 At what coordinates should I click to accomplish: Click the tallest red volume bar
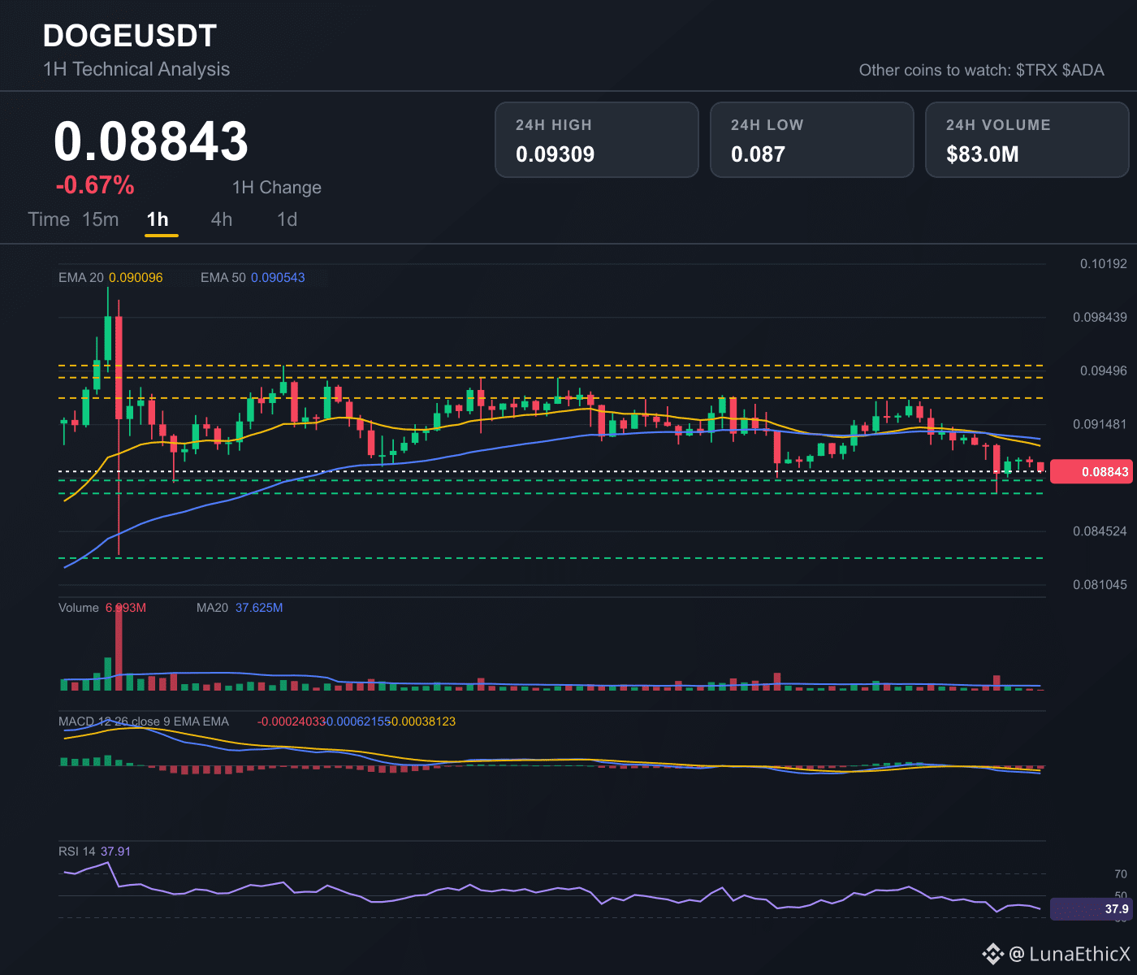point(119,648)
